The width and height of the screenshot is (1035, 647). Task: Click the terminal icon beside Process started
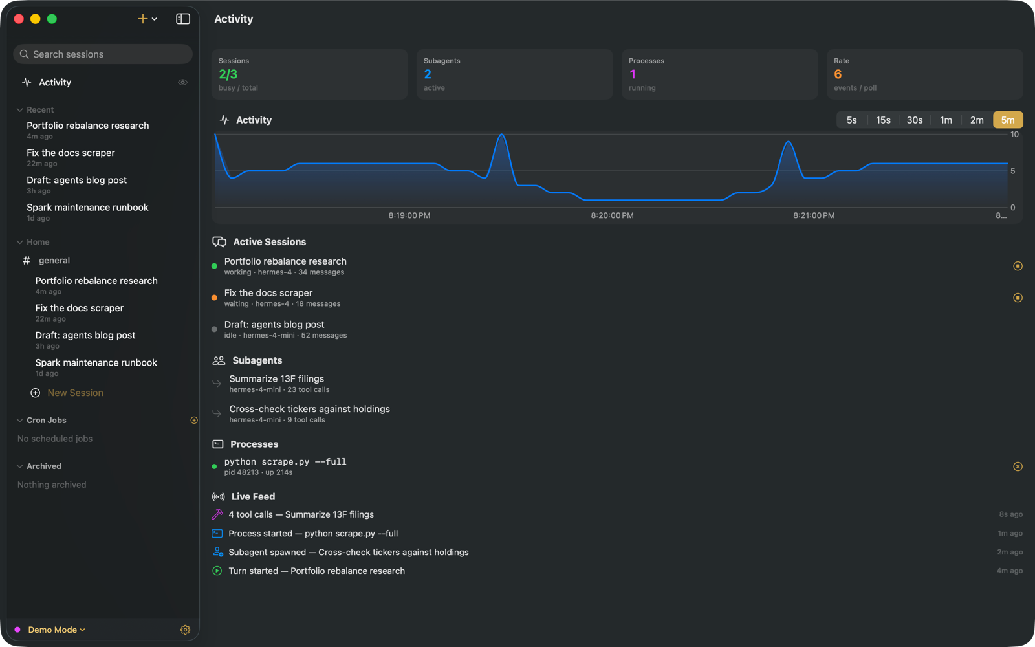(x=217, y=533)
